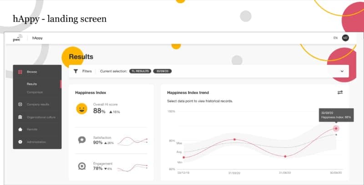Click the Administration gear icon
The image size is (364, 185).
point(20,142)
